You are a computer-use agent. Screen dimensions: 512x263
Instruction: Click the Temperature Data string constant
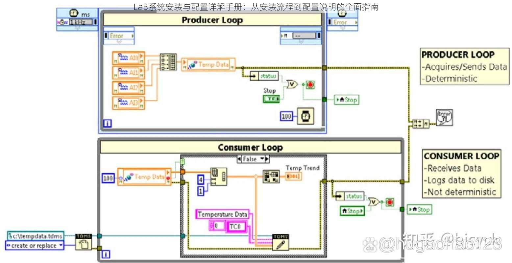pos(222,214)
